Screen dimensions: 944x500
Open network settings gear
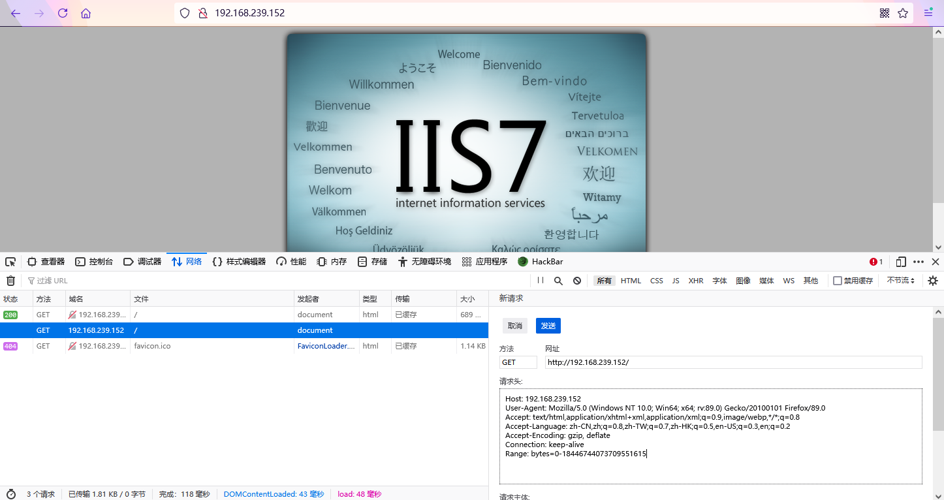(x=933, y=281)
